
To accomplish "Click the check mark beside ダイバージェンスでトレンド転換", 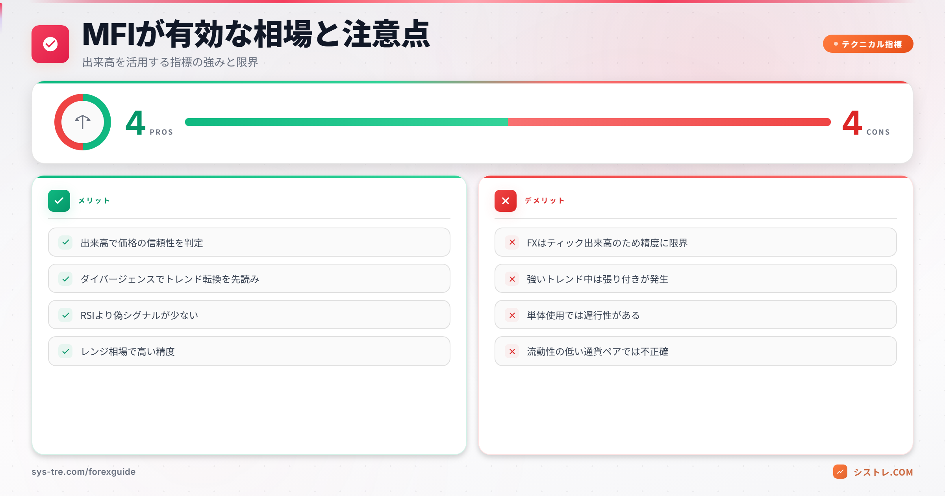I will [x=66, y=279].
